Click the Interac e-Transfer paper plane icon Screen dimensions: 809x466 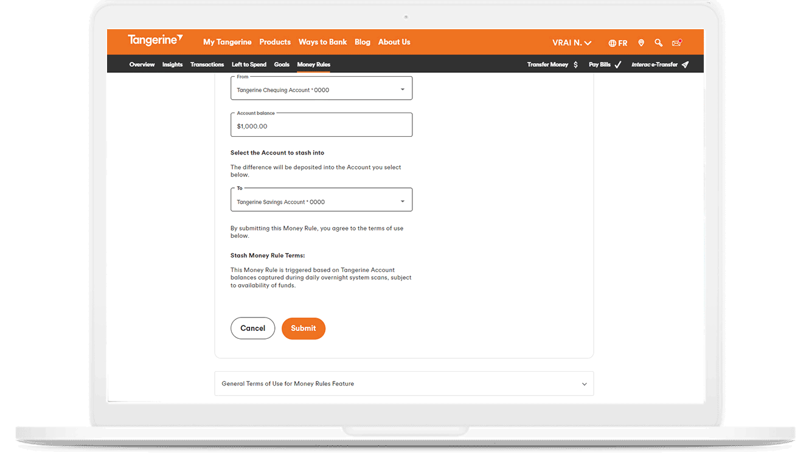click(685, 64)
